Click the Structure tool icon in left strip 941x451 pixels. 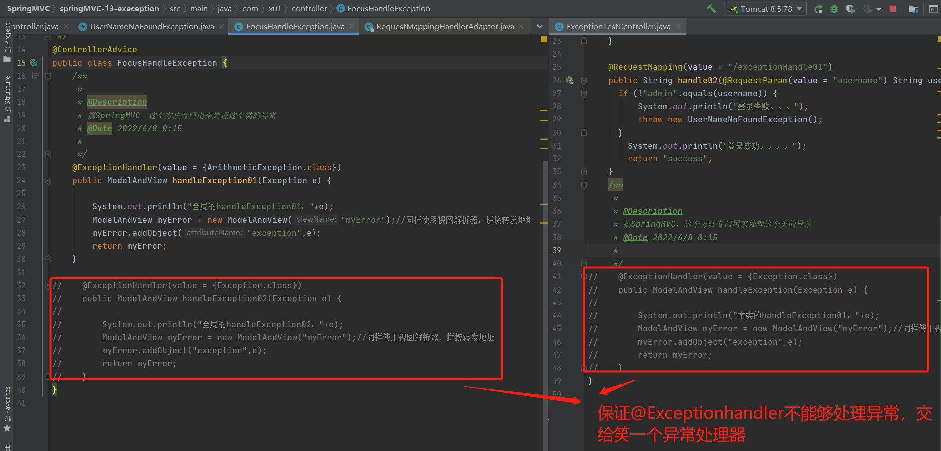coord(7,119)
